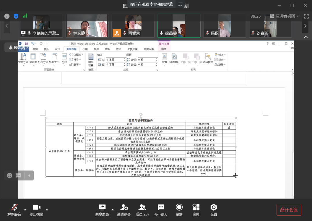Open the emoji reactions button
Screen dimensions: 312x221
(x=10, y=175)
